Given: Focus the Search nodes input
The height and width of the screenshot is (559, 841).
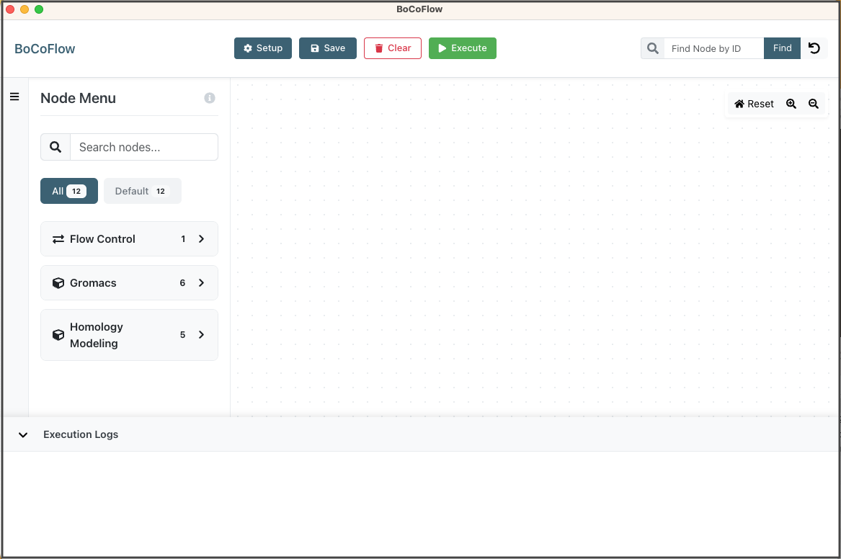Looking at the screenshot, I should point(143,147).
